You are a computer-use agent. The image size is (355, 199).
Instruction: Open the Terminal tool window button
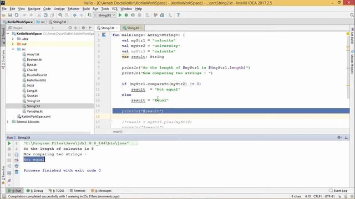pyautogui.click(x=78, y=191)
